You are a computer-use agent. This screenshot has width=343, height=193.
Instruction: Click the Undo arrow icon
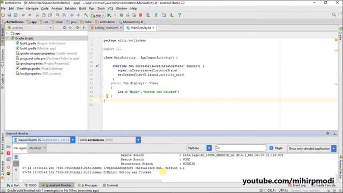pos(23,15)
